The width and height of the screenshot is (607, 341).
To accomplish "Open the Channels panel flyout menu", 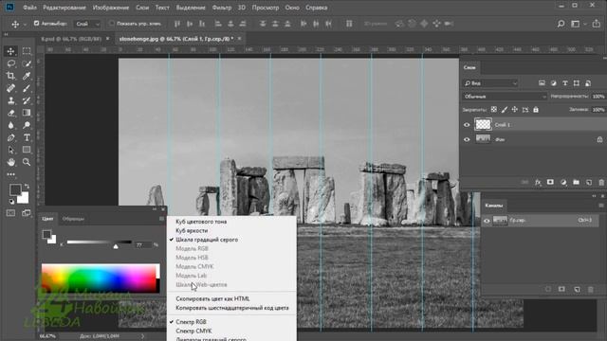I will coord(601,206).
